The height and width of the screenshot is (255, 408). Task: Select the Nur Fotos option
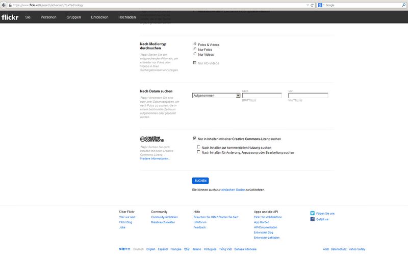coord(195,50)
